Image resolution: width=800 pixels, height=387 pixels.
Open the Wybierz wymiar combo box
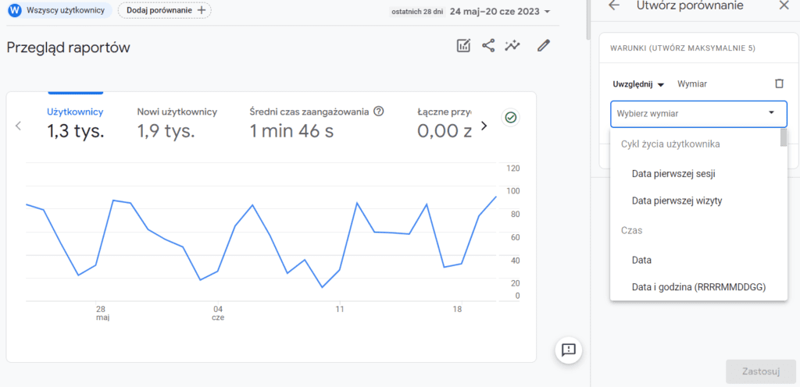698,114
